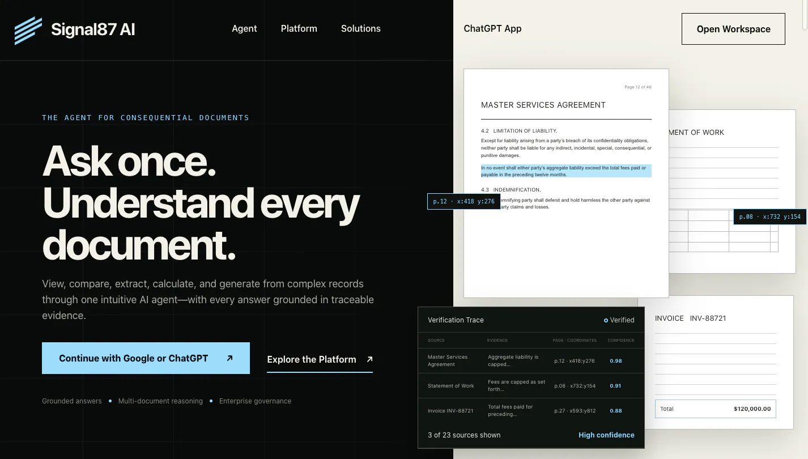808x459 pixels.
Task: Click the 3 of 23 sources shown text
Action: pos(464,435)
